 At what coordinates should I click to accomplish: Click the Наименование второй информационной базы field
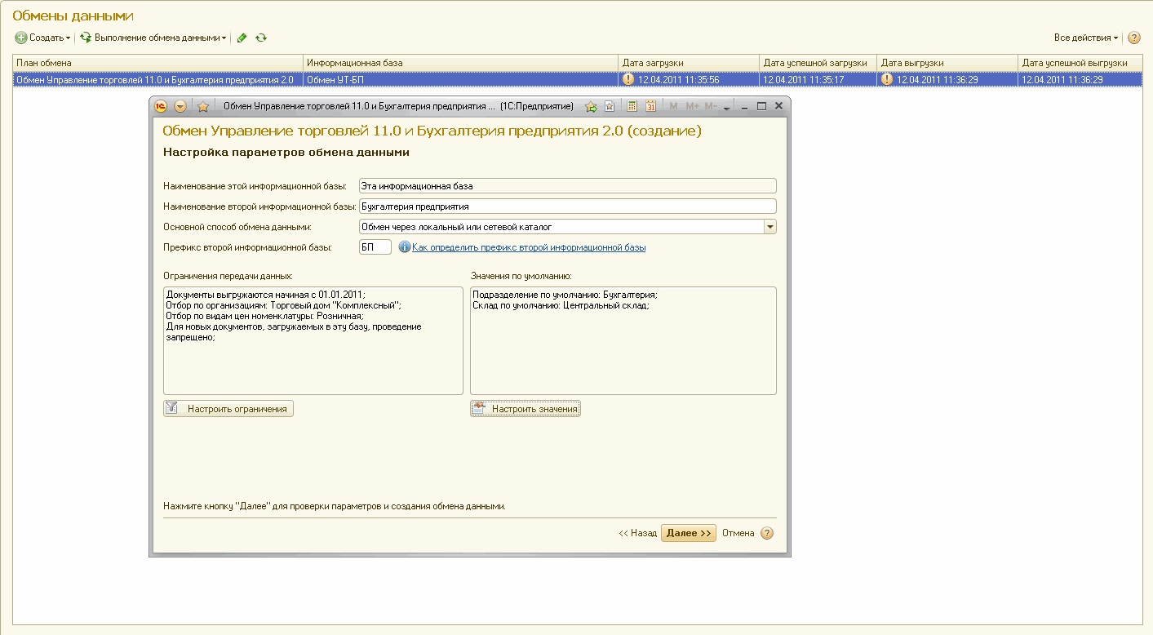click(x=567, y=206)
